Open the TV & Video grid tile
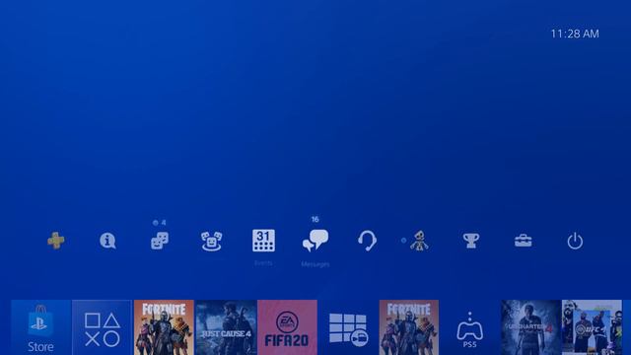Viewport: 631px width, 355px height. pos(348,327)
